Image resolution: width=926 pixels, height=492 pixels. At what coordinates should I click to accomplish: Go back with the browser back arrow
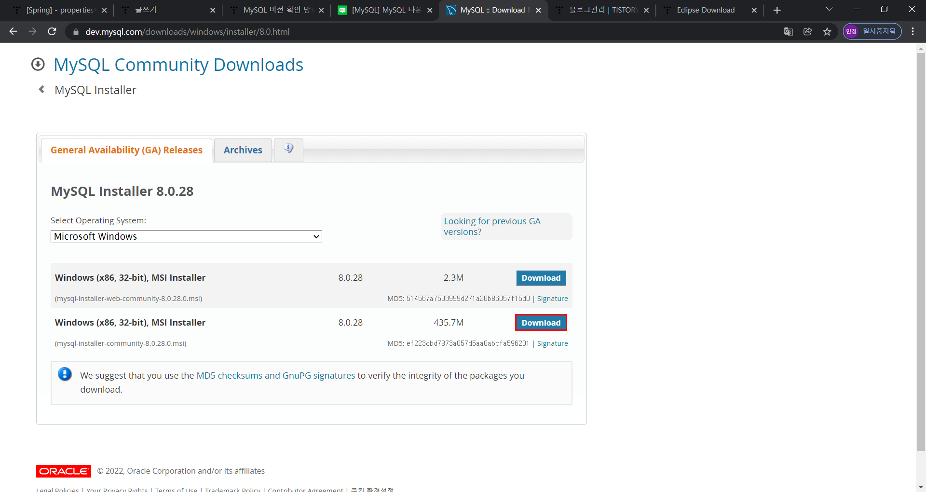point(13,31)
